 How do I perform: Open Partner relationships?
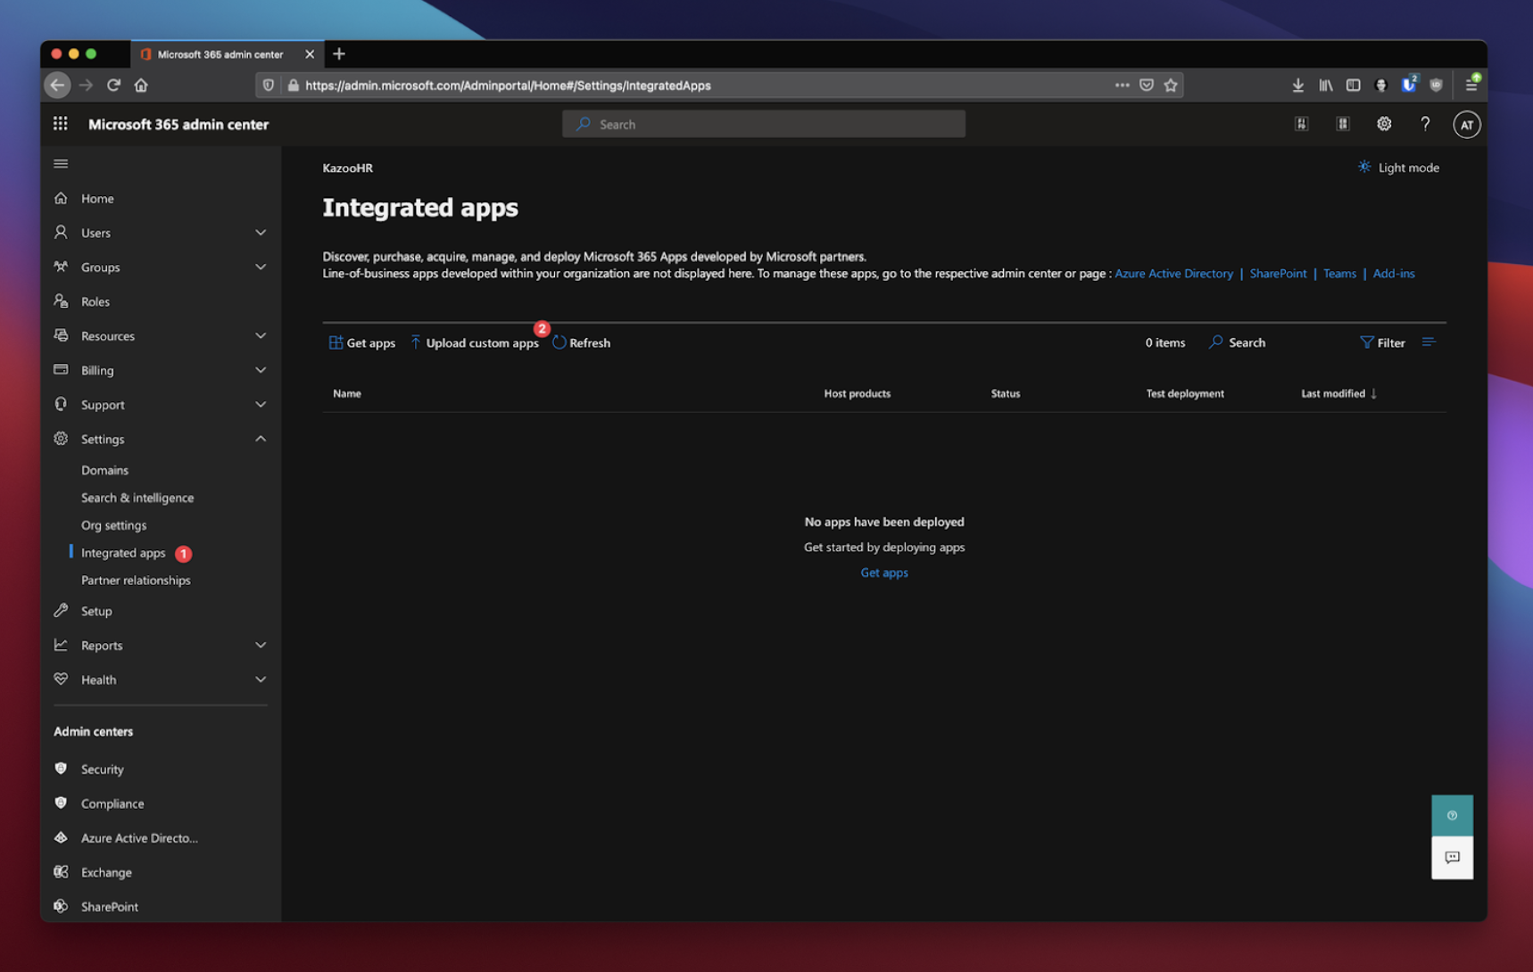click(136, 581)
